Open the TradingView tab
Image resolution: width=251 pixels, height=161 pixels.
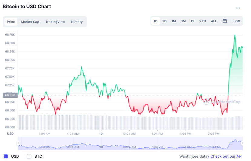(55, 22)
